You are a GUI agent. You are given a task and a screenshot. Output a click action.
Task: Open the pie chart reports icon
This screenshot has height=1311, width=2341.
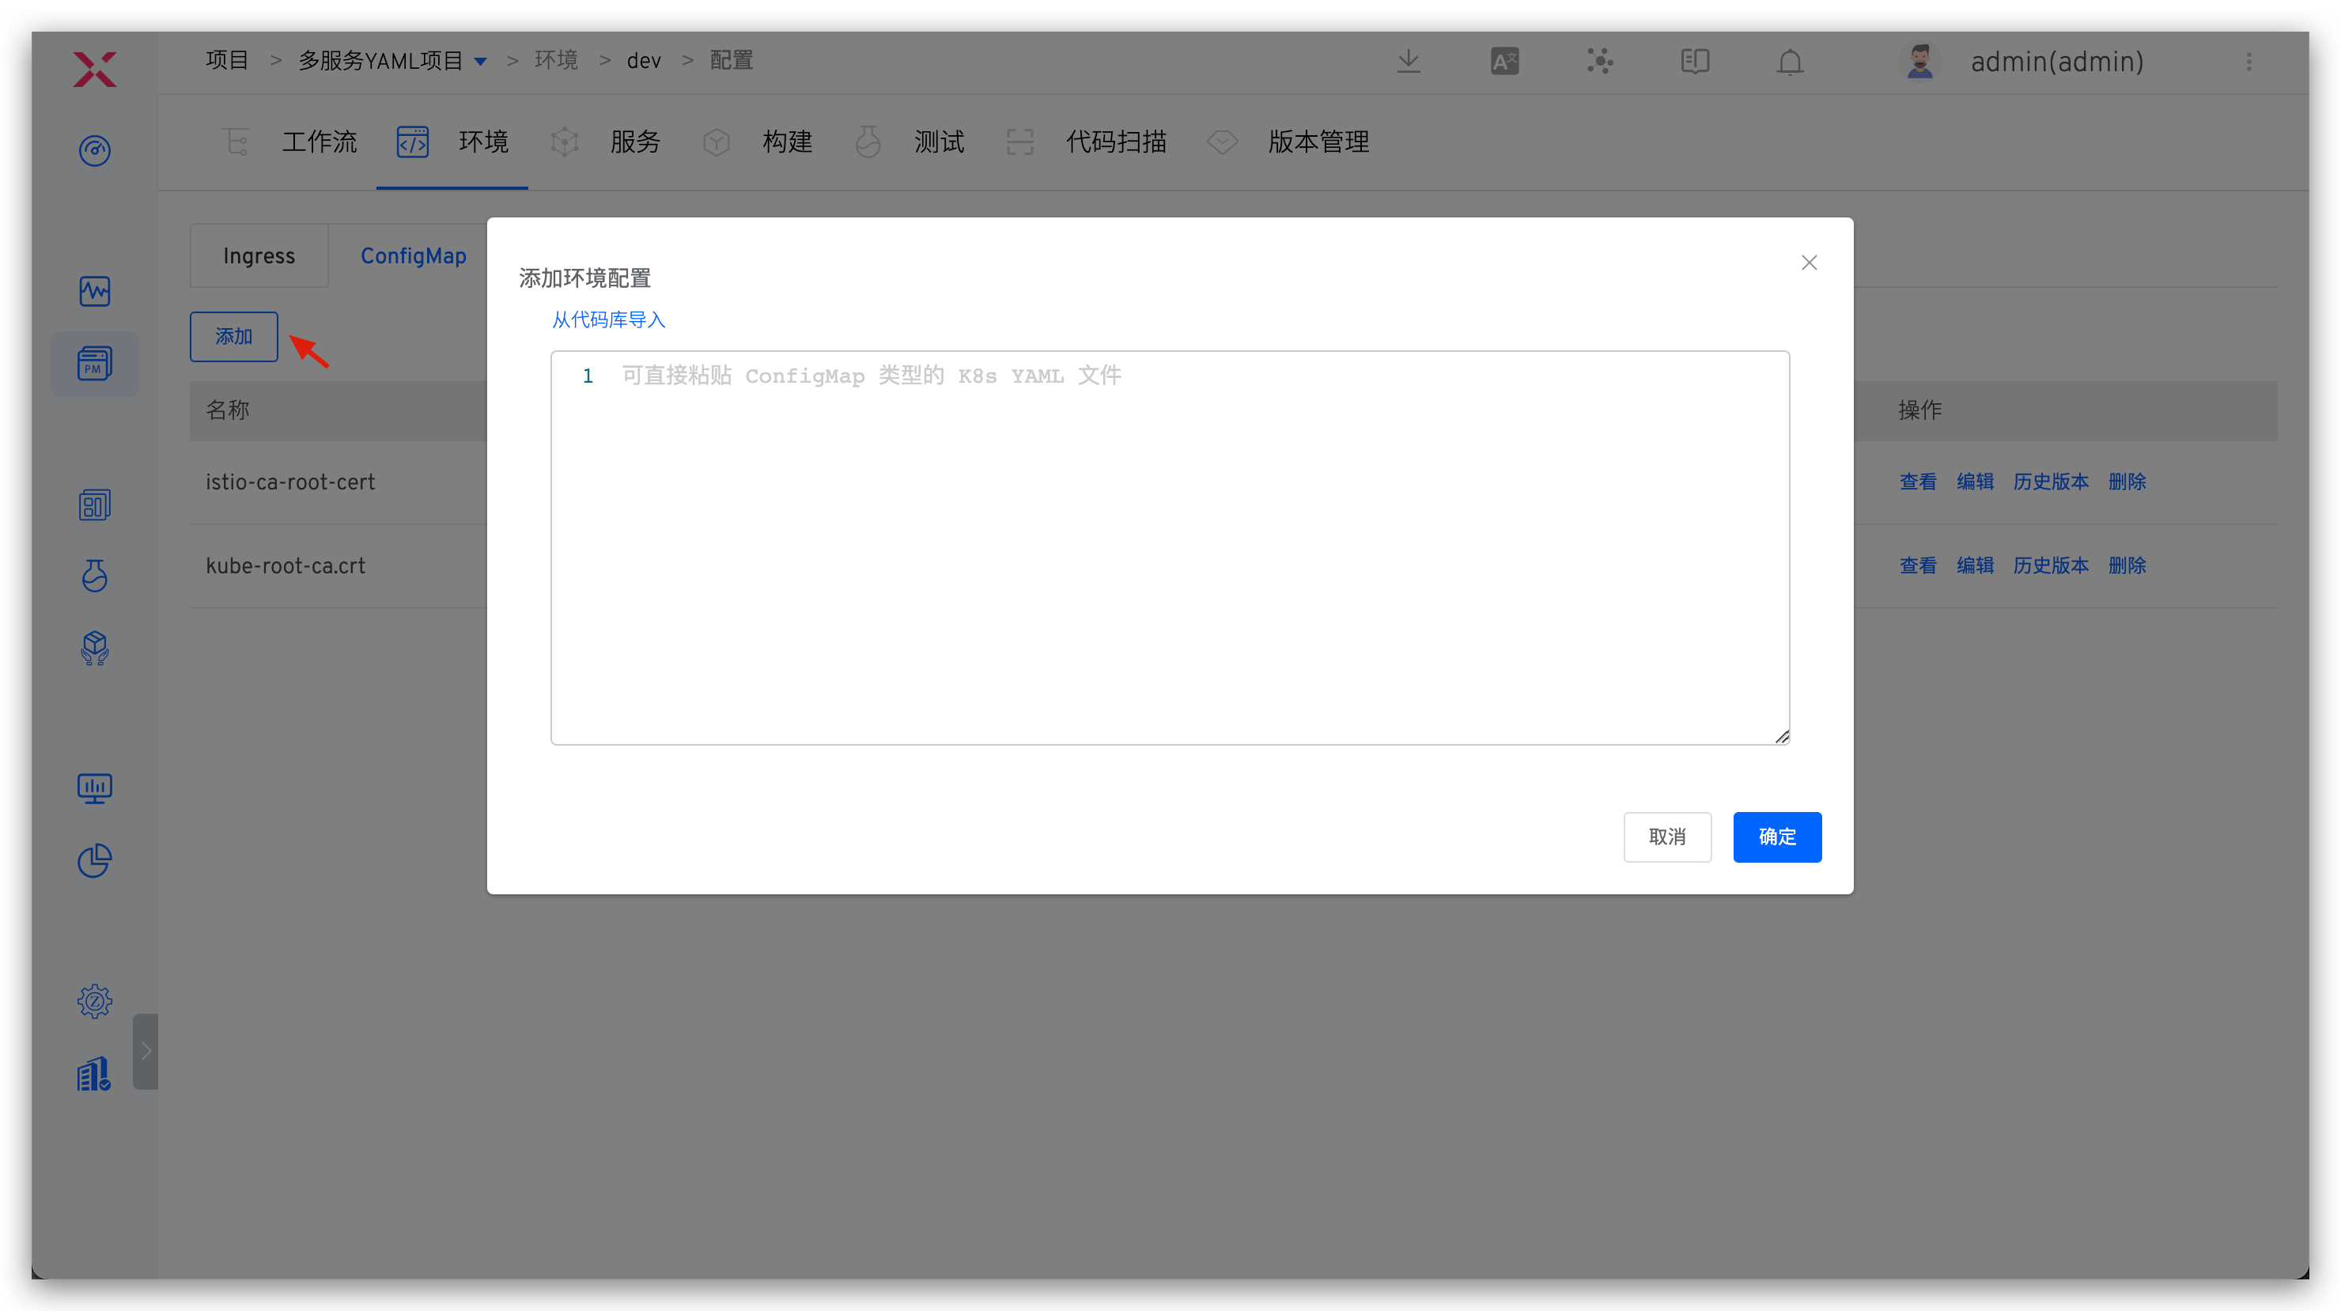95,860
